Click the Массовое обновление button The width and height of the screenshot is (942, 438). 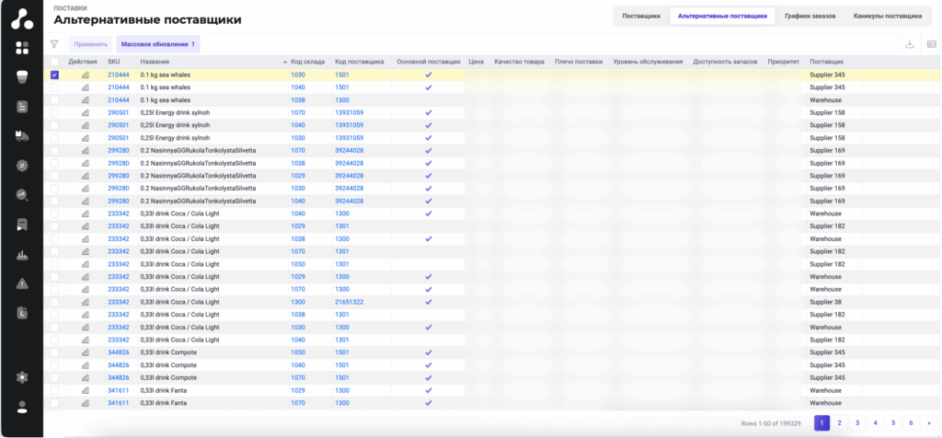pyautogui.click(x=158, y=44)
